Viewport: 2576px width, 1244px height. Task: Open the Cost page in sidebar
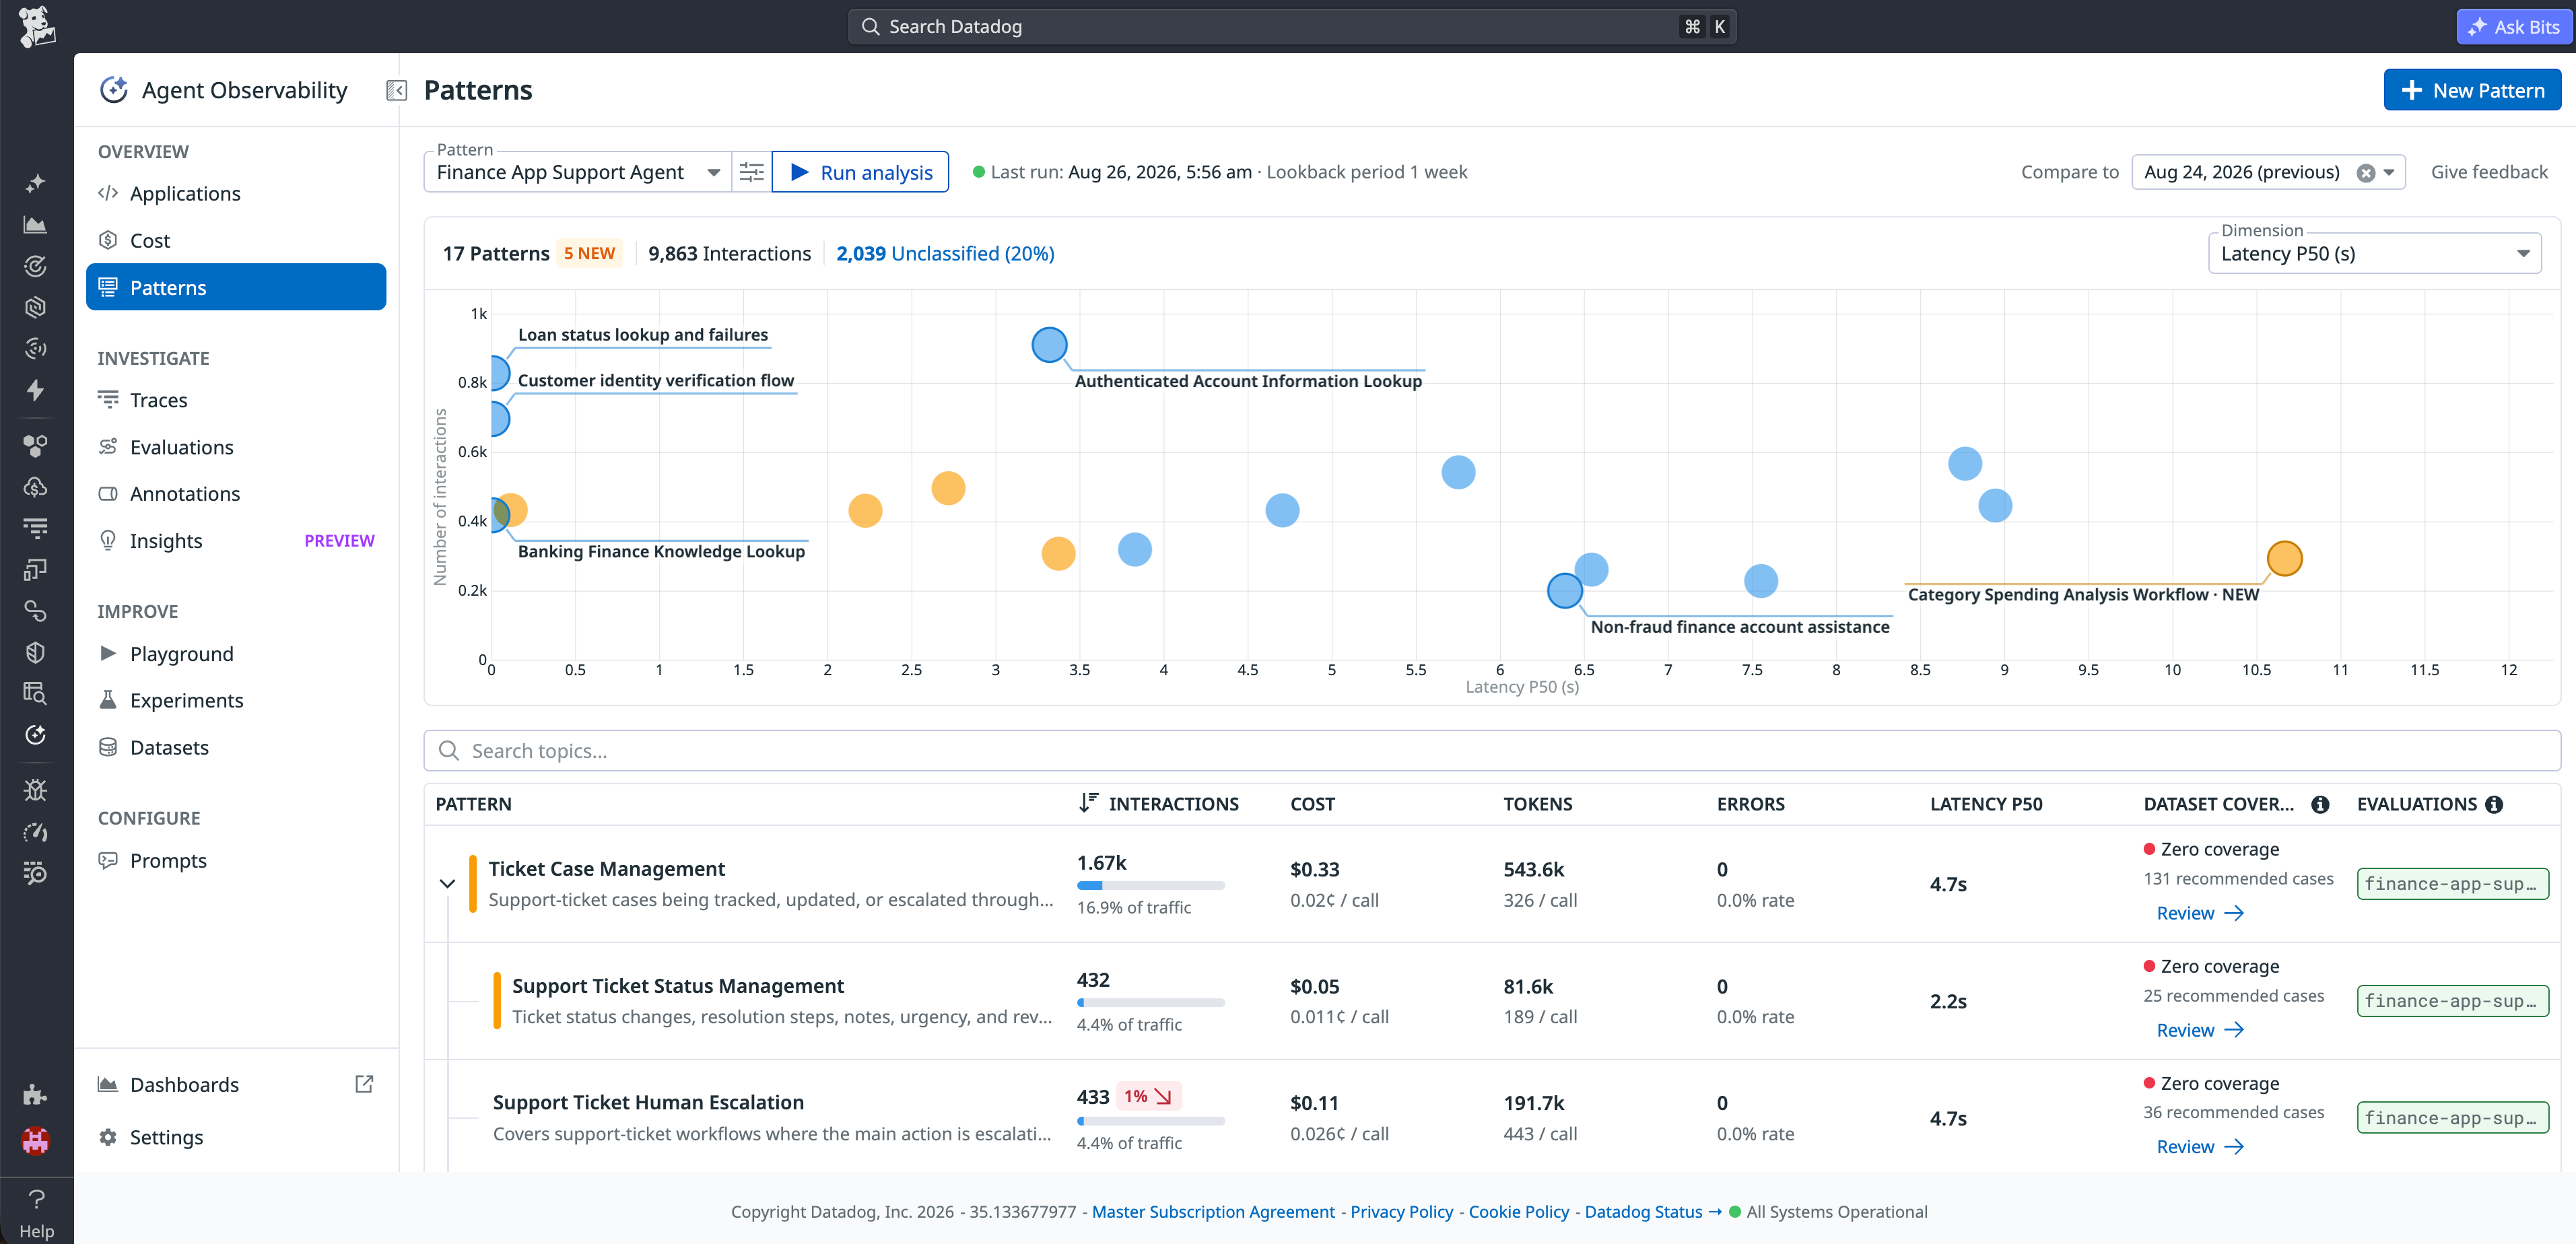150,240
